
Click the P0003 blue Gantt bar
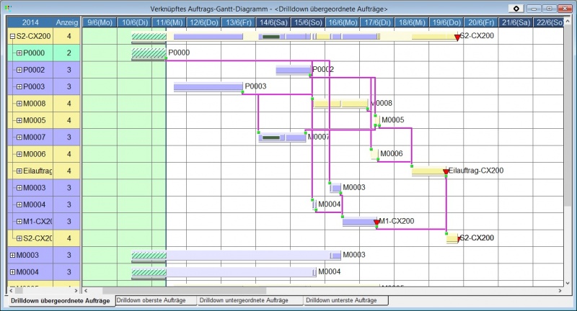(208, 87)
